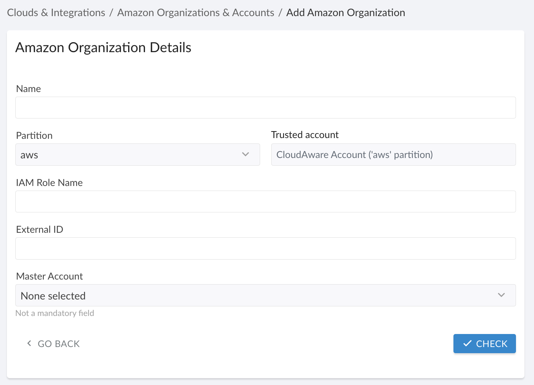534x385 pixels.
Task: Click 'None selected' in Master Account
Action: click(53, 296)
